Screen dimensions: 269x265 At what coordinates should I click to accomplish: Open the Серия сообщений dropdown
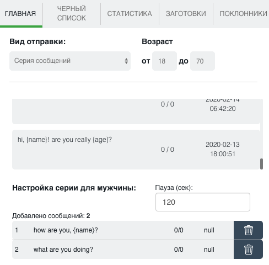click(70, 61)
